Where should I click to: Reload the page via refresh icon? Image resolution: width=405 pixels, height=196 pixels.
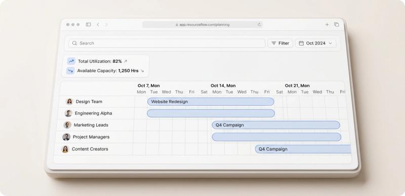click(x=259, y=24)
